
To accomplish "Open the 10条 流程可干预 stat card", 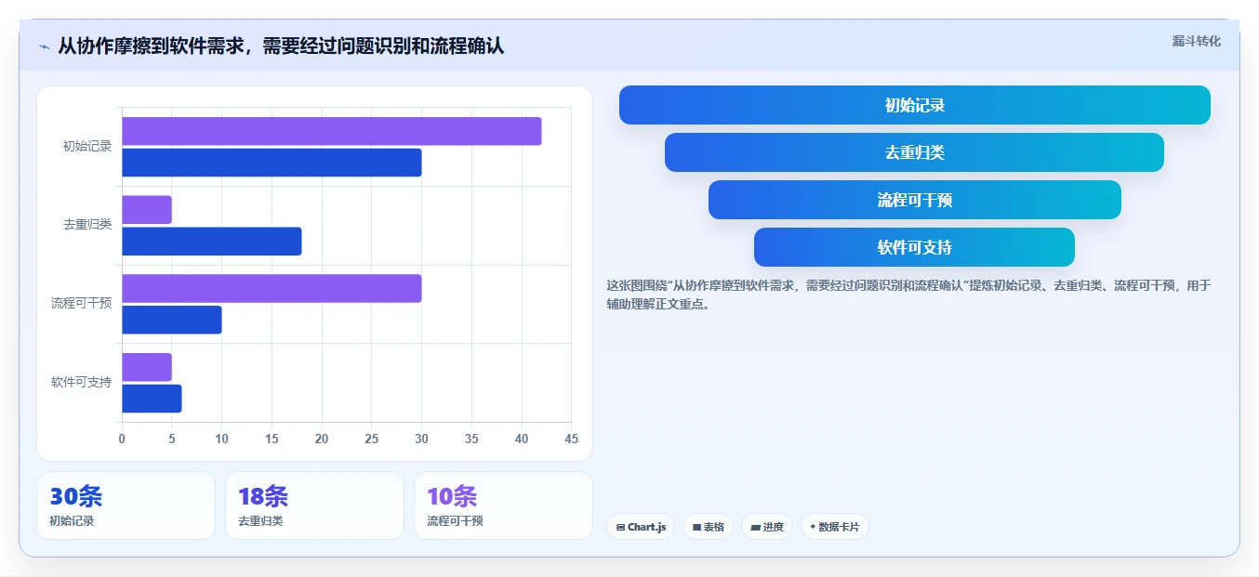I will [x=503, y=505].
